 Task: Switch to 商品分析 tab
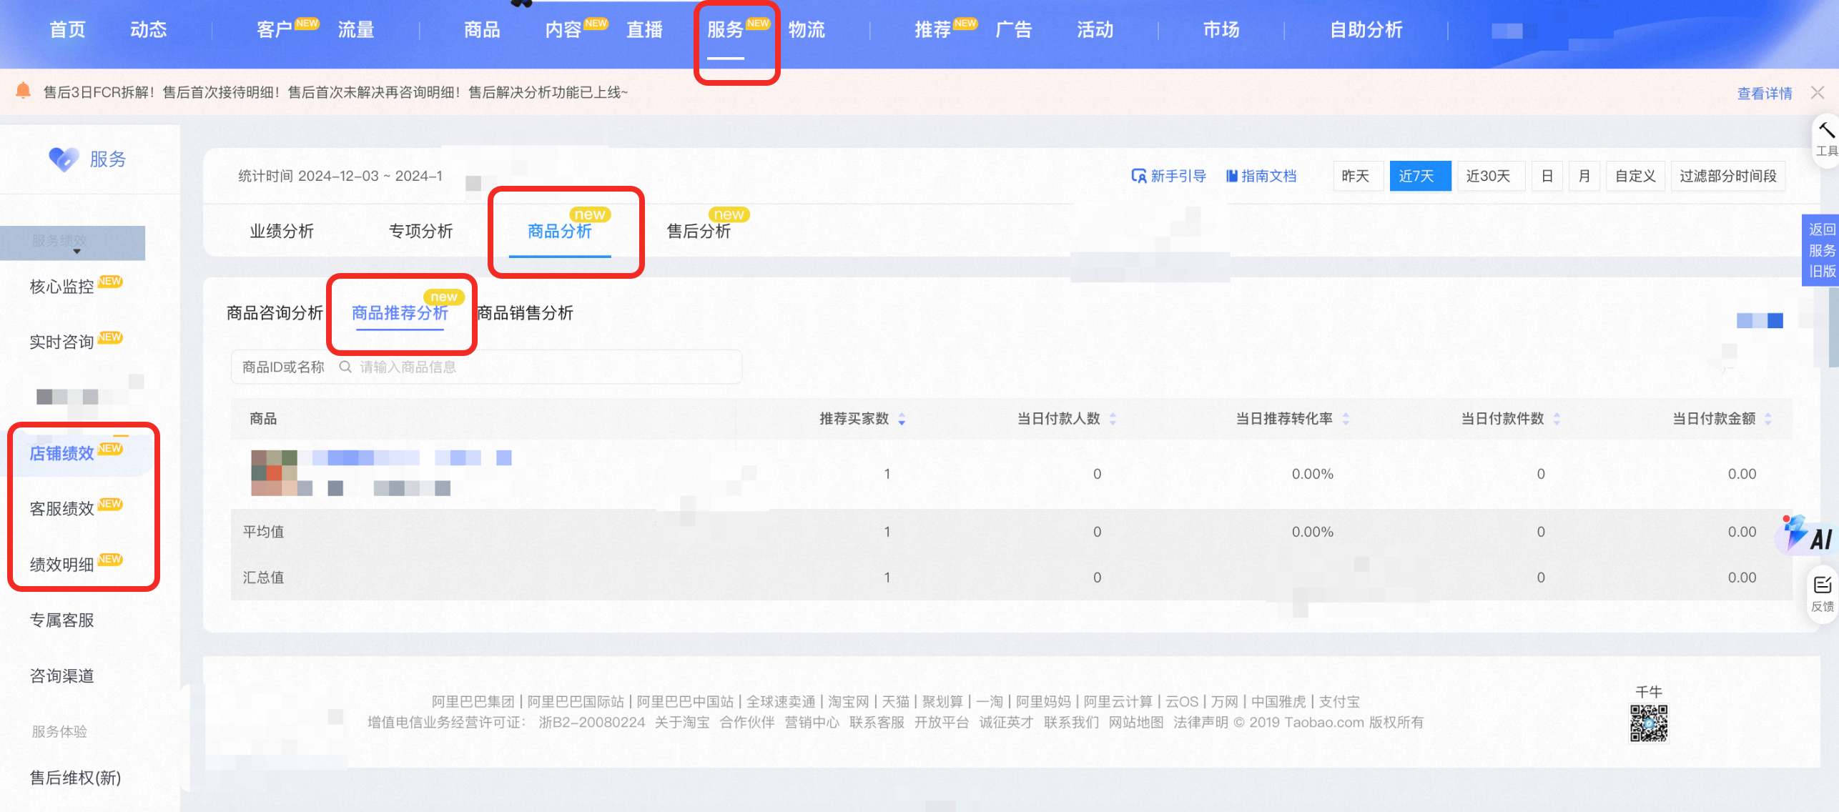point(559,231)
